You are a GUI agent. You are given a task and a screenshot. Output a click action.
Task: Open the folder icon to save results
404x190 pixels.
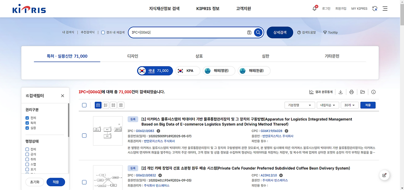coord(362,92)
